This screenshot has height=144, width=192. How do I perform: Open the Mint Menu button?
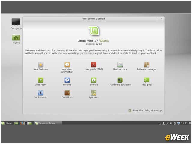pos(7,123)
